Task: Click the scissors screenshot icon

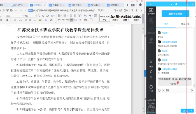Action: pos(164,90)
